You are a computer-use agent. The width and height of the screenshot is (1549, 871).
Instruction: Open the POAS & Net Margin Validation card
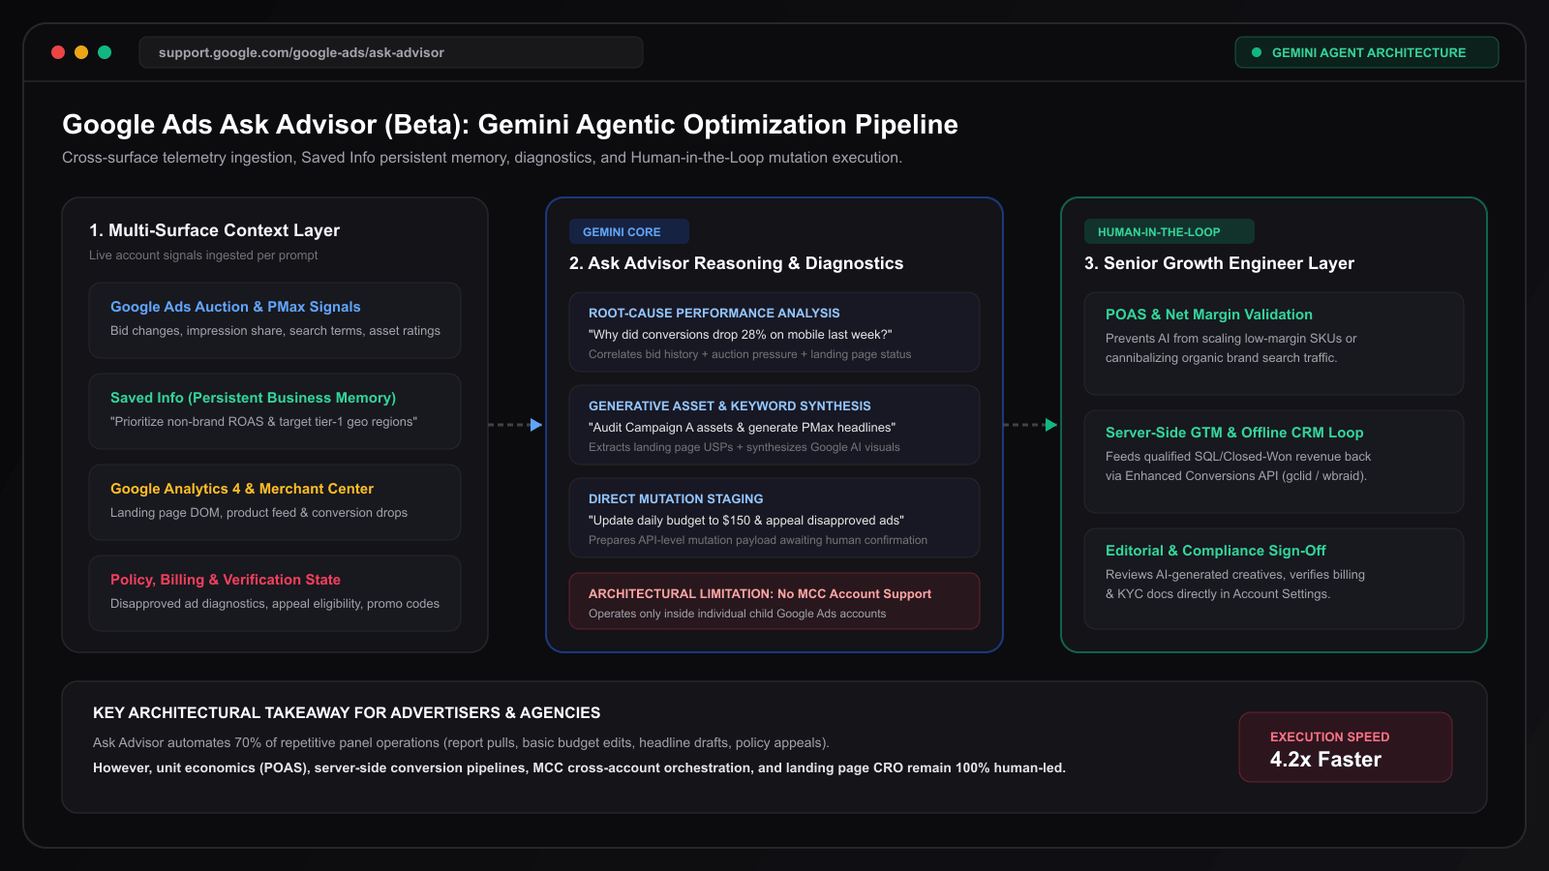1274,344
